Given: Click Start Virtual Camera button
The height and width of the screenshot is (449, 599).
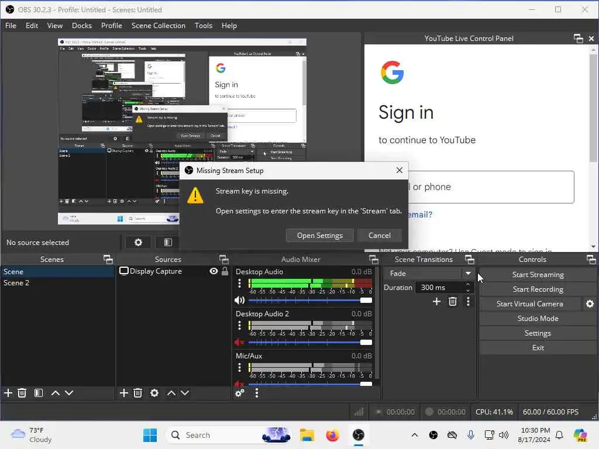Looking at the screenshot, I should click(x=530, y=304).
